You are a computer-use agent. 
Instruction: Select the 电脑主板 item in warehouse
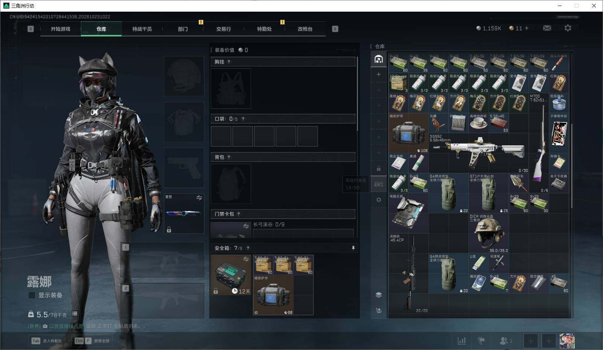point(408,213)
